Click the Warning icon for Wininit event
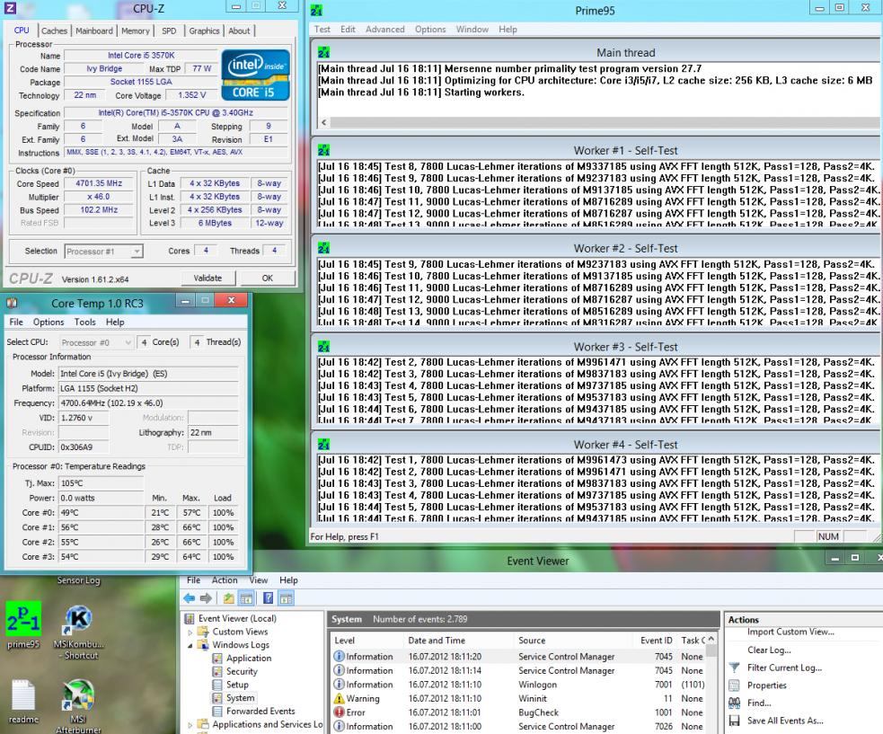Image resolution: width=883 pixels, height=734 pixels. 339,698
